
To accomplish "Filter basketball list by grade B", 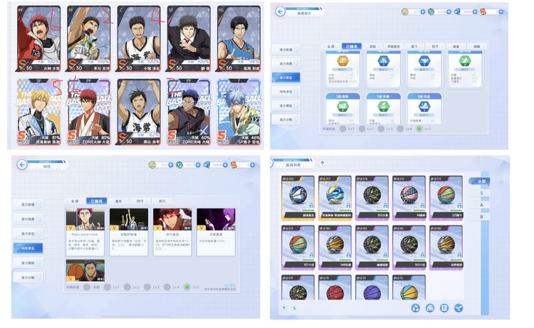I will (x=481, y=217).
